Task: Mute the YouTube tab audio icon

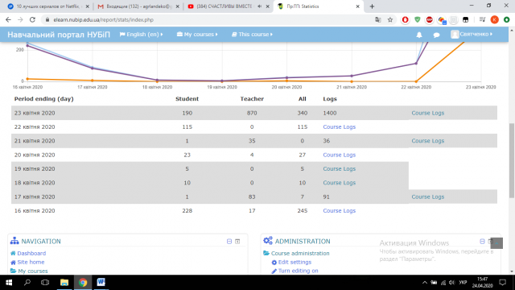Action: point(259,6)
